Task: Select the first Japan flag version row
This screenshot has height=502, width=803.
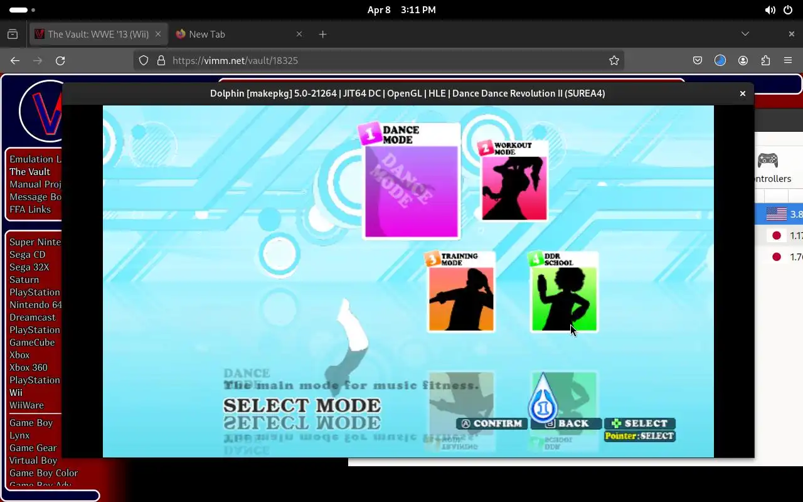Action: tap(779, 235)
